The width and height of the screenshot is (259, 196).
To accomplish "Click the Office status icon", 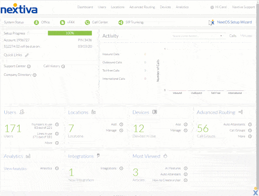I will [36, 22].
